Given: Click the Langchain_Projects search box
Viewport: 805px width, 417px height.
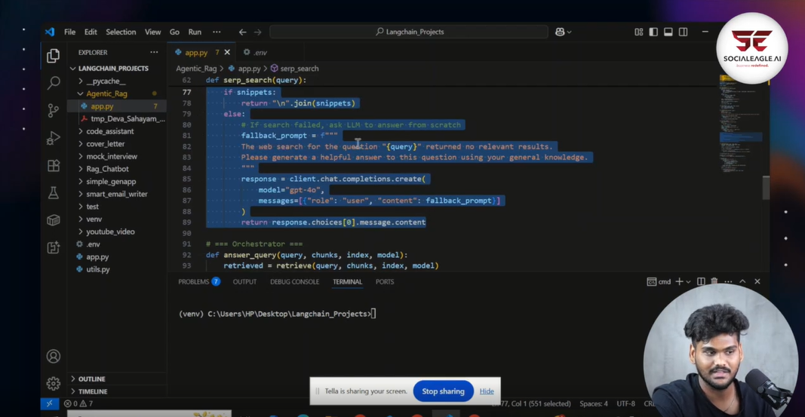Looking at the screenshot, I should click(x=409, y=32).
